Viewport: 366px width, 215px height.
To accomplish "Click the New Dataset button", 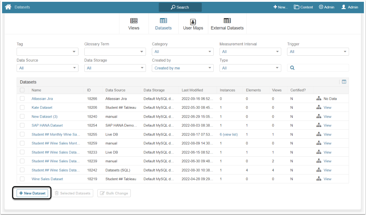I will click(32, 193).
